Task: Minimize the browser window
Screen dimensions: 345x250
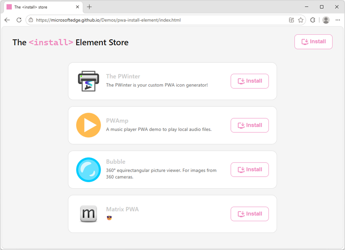Action: (x=306, y=7)
